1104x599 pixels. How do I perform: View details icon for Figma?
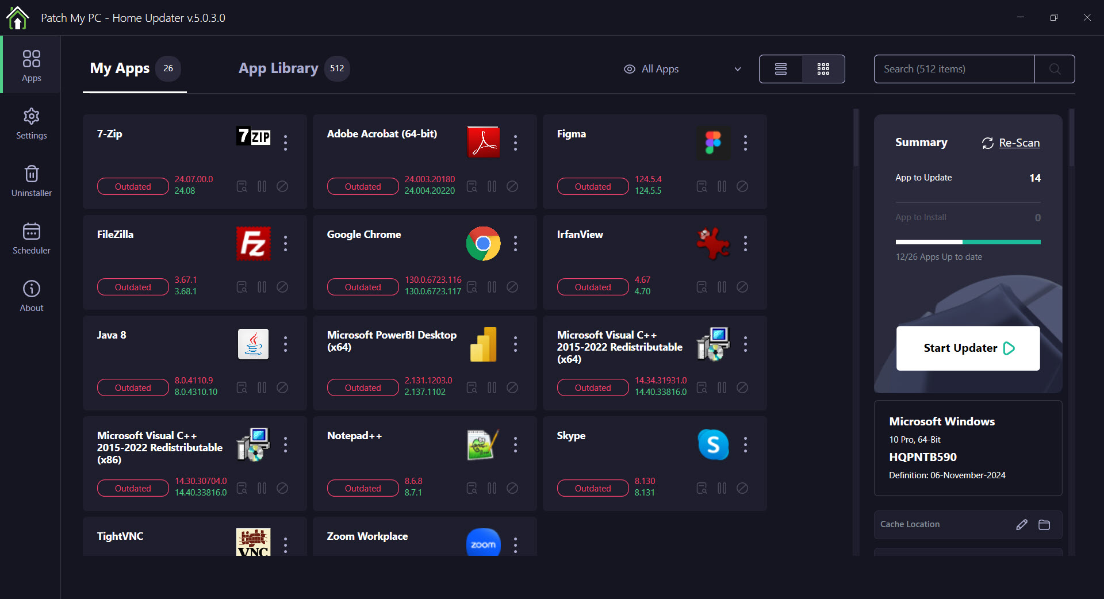(702, 186)
